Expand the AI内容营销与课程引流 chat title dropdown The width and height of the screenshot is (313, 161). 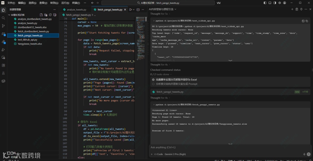click(x=176, y=9)
